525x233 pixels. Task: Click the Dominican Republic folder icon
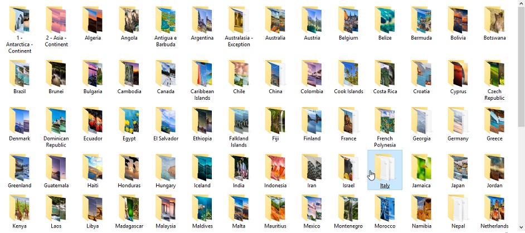point(56,120)
